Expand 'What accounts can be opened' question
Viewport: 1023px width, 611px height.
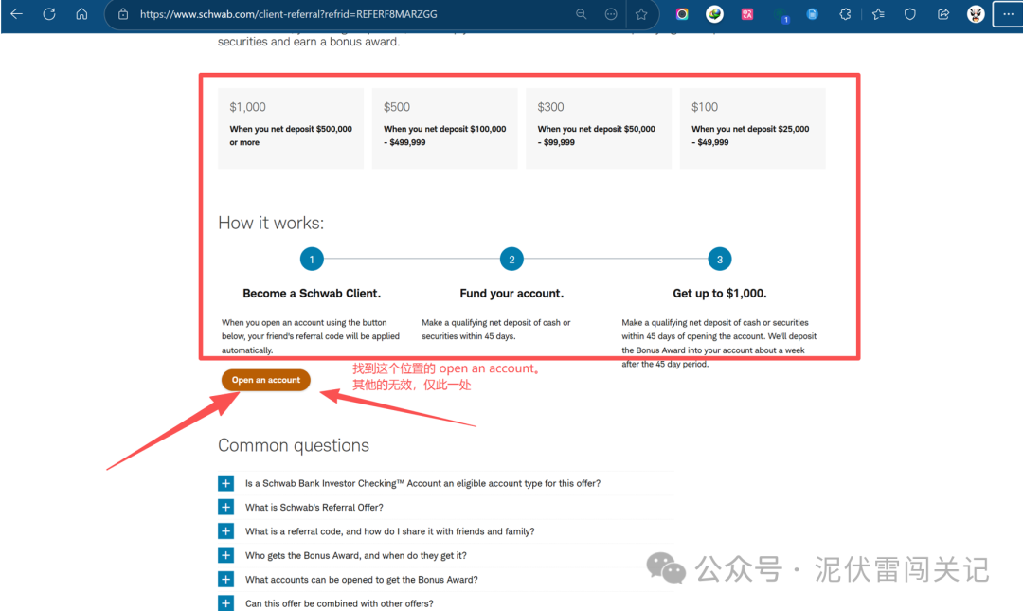225,579
